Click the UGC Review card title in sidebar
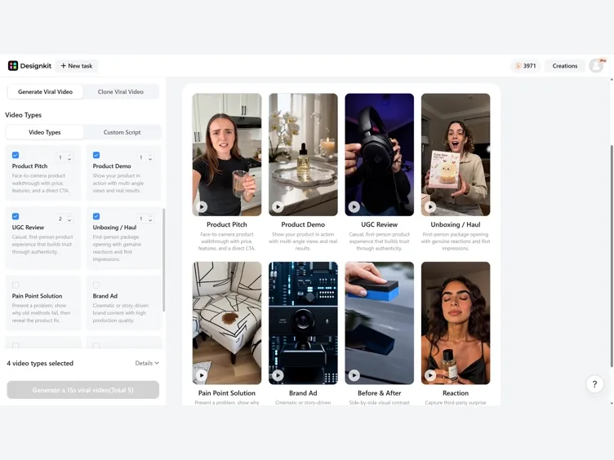This screenshot has height=460, width=614. tap(29, 228)
